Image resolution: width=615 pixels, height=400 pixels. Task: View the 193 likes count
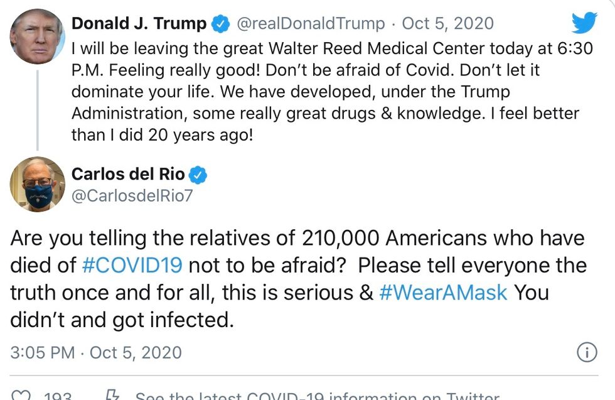tap(58, 396)
